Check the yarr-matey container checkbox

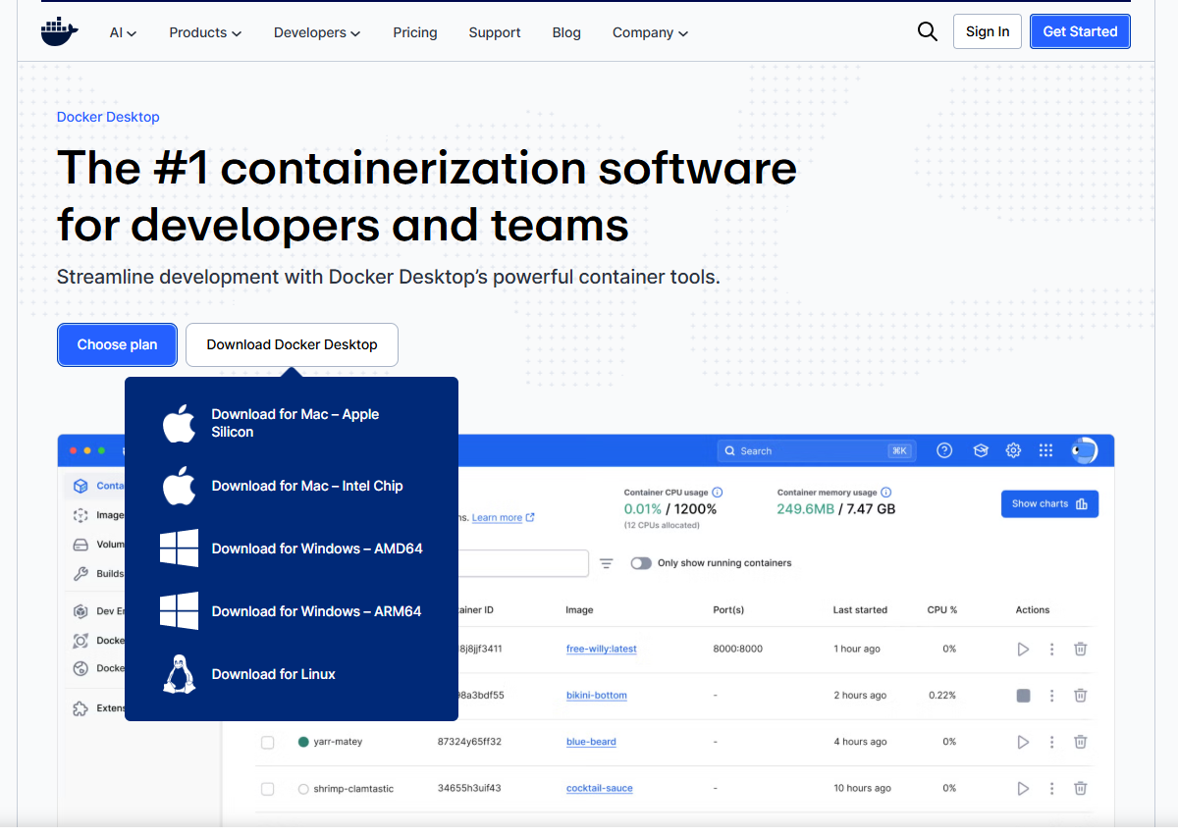coord(267,743)
